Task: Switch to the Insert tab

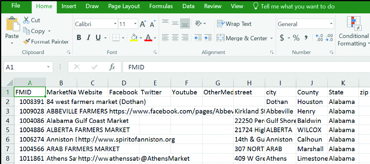Action: [69, 6]
